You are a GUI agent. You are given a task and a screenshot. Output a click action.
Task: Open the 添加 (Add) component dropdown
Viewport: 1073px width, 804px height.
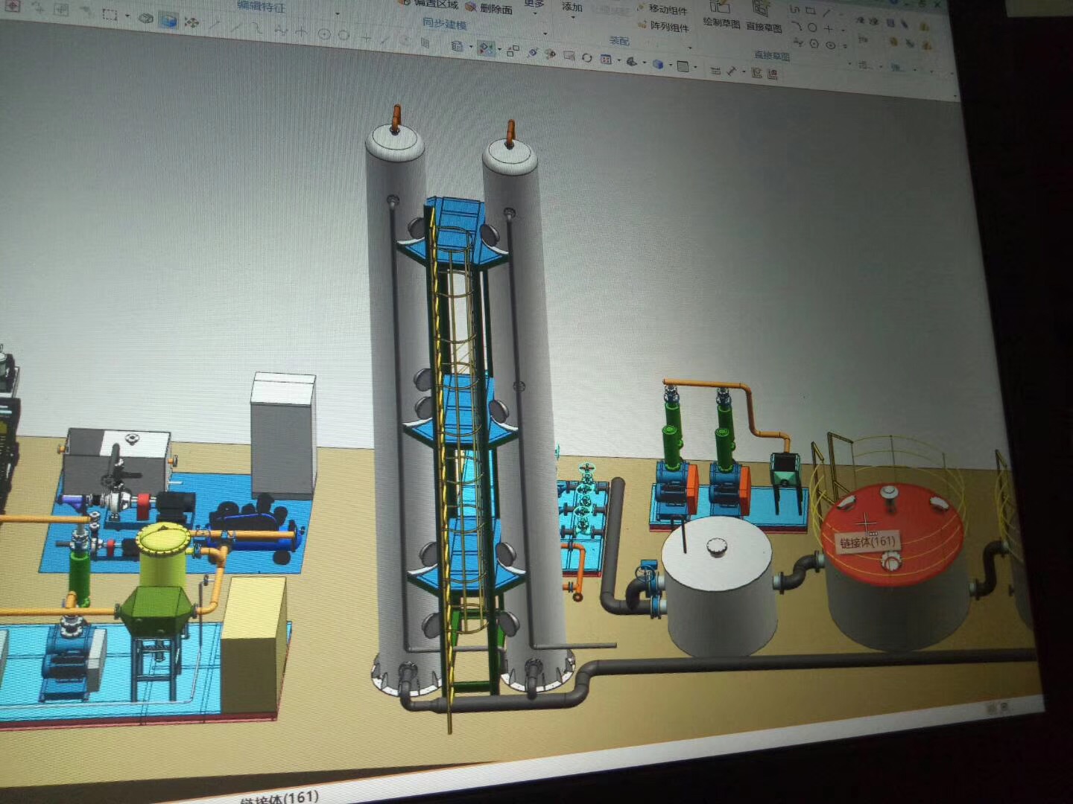pyautogui.click(x=572, y=7)
